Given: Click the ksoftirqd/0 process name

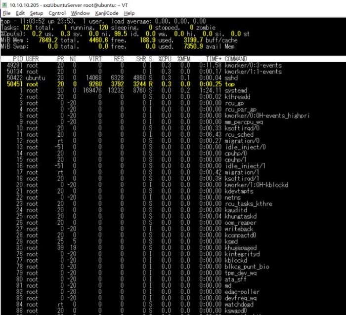Looking at the screenshot, I should (x=242, y=128).
